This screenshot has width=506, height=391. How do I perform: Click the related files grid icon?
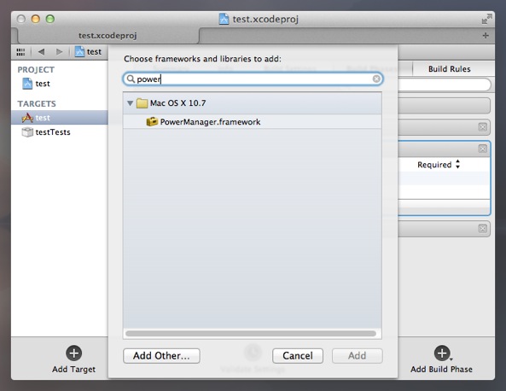point(20,52)
